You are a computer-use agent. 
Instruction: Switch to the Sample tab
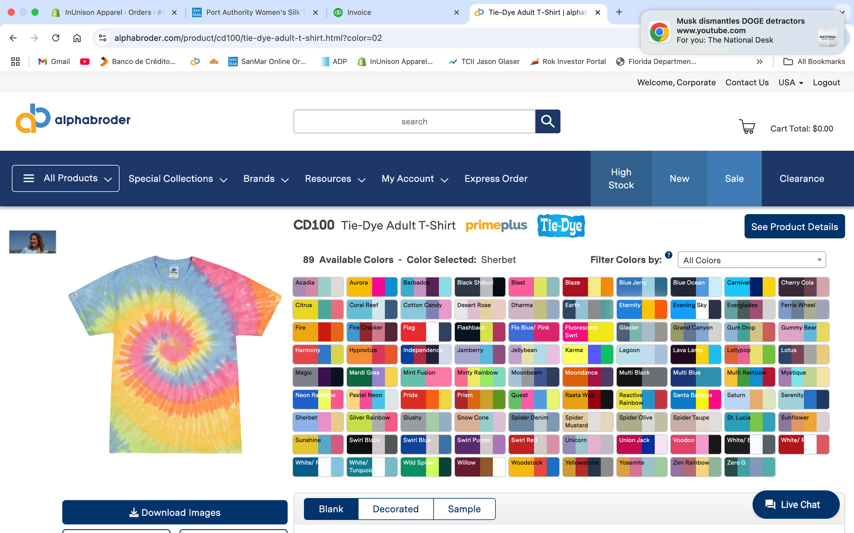pyautogui.click(x=464, y=509)
